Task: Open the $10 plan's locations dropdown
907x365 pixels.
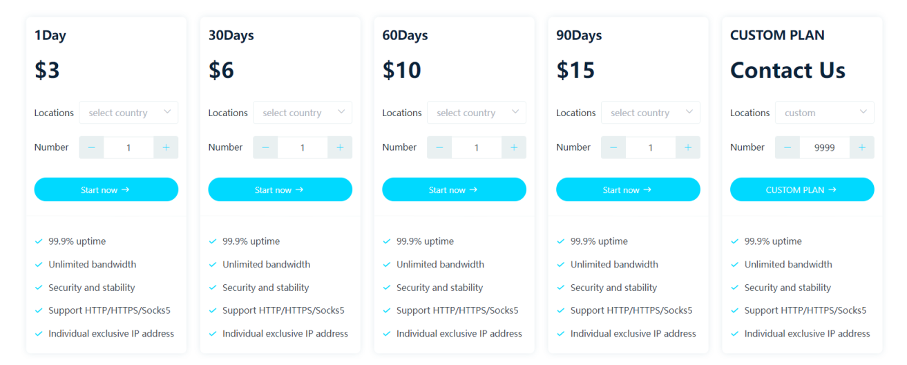Action: [x=477, y=113]
